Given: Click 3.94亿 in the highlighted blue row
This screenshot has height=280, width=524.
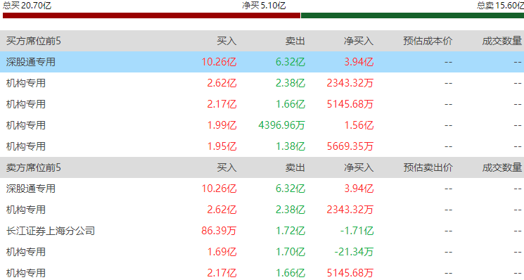Looking at the screenshot, I should (x=359, y=62).
